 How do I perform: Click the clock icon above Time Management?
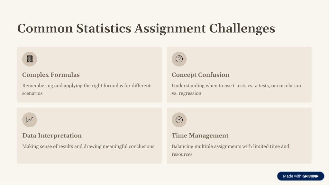[x=179, y=120]
